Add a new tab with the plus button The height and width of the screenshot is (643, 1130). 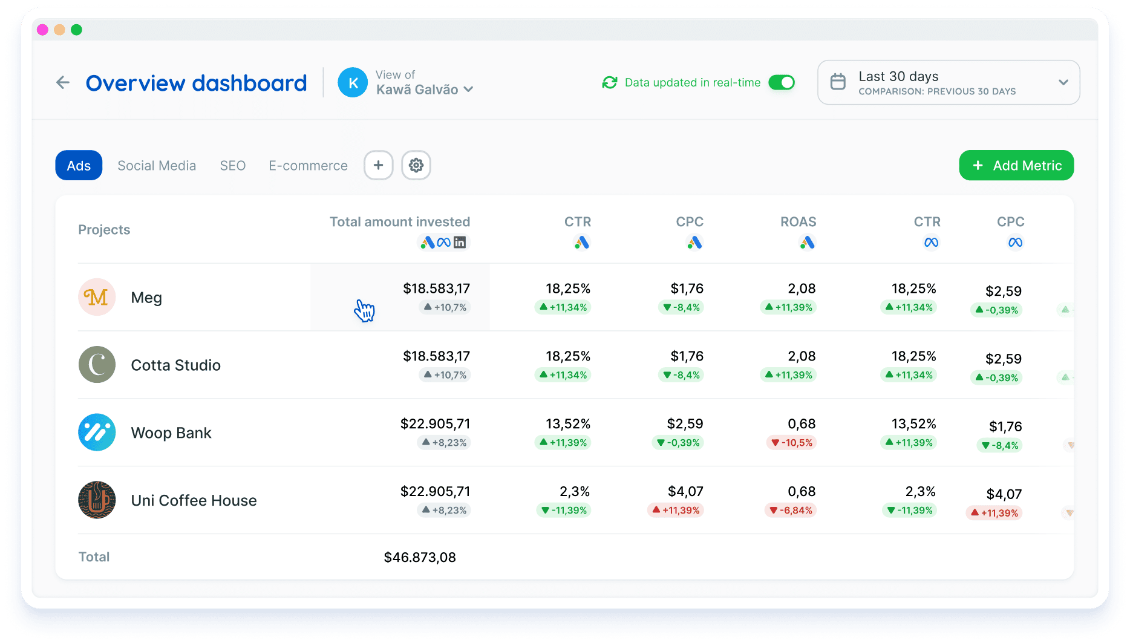[x=379, y=165]
